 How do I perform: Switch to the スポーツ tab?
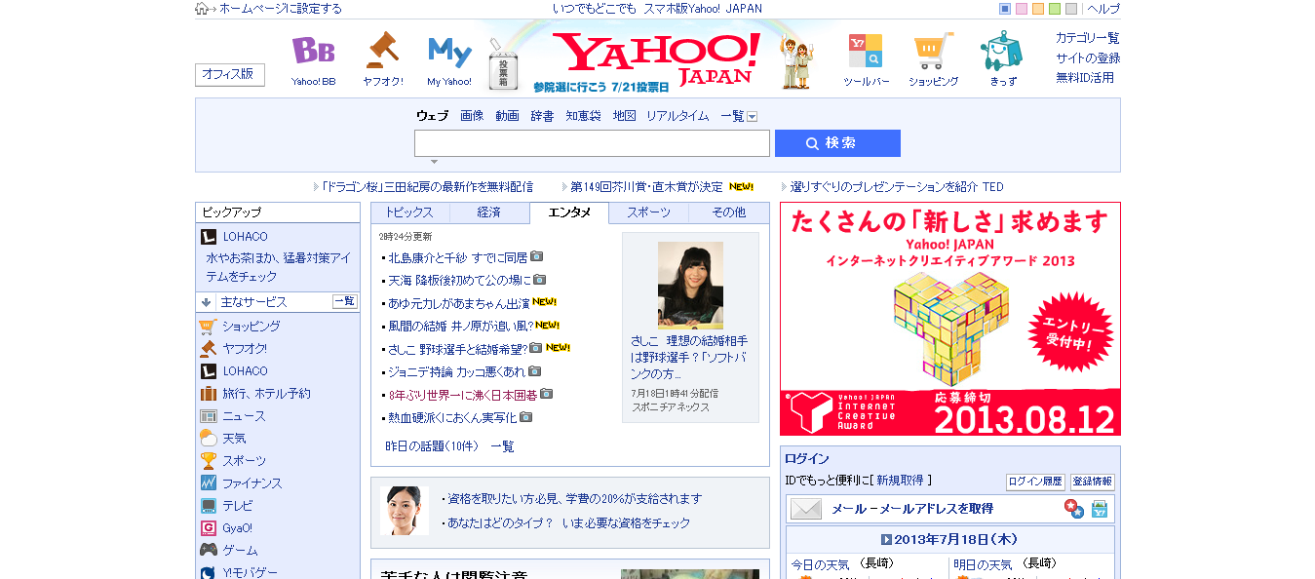pyautogui.click(x=648, y=212)
